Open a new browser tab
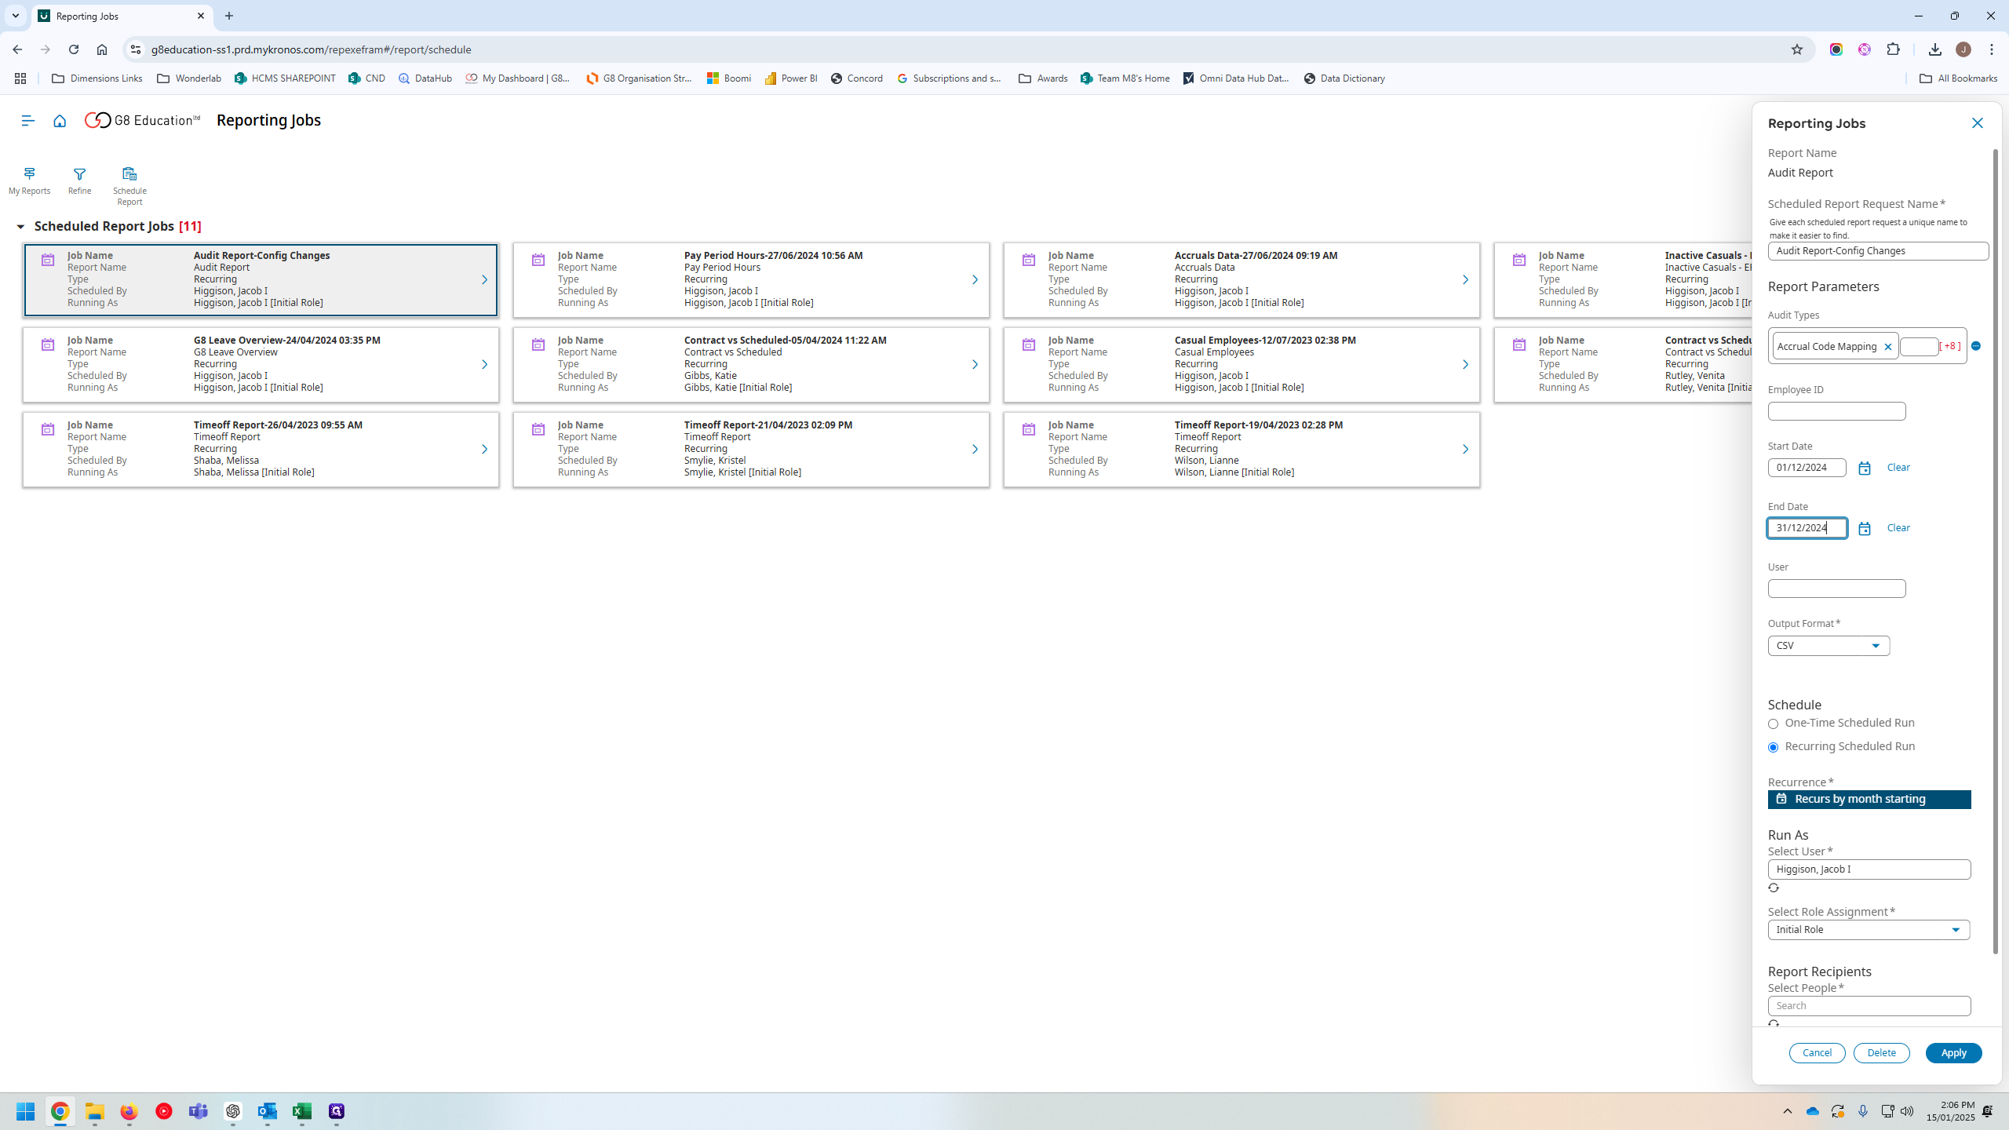 click(x=229, y=16)
